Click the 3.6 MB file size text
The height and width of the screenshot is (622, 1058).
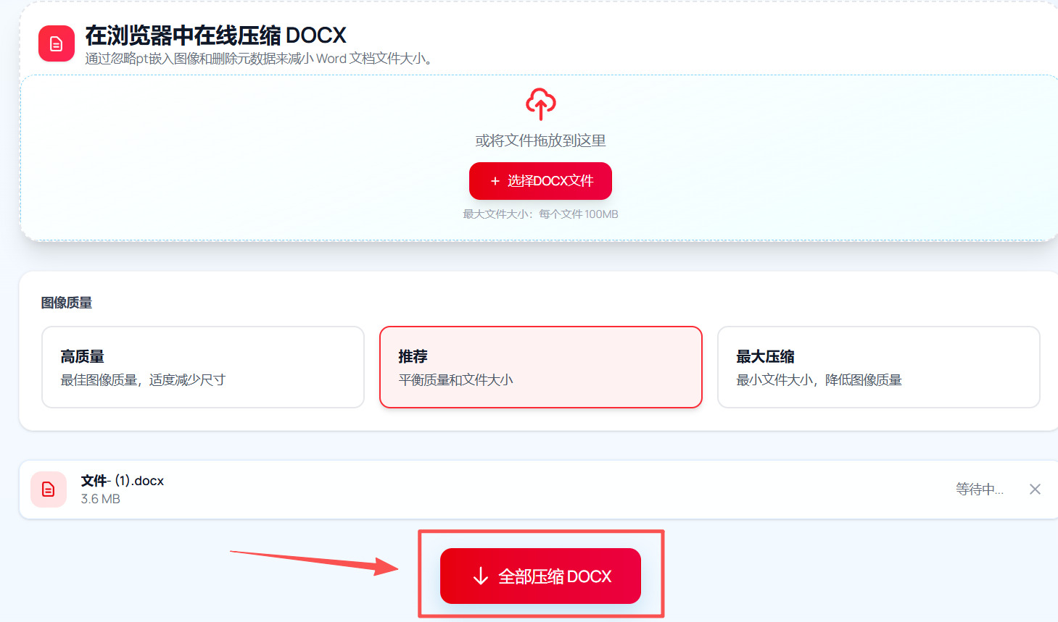click(101, 499)
